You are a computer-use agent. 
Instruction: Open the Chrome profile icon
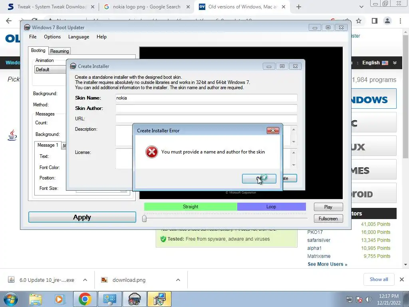(x=387, y=21)
